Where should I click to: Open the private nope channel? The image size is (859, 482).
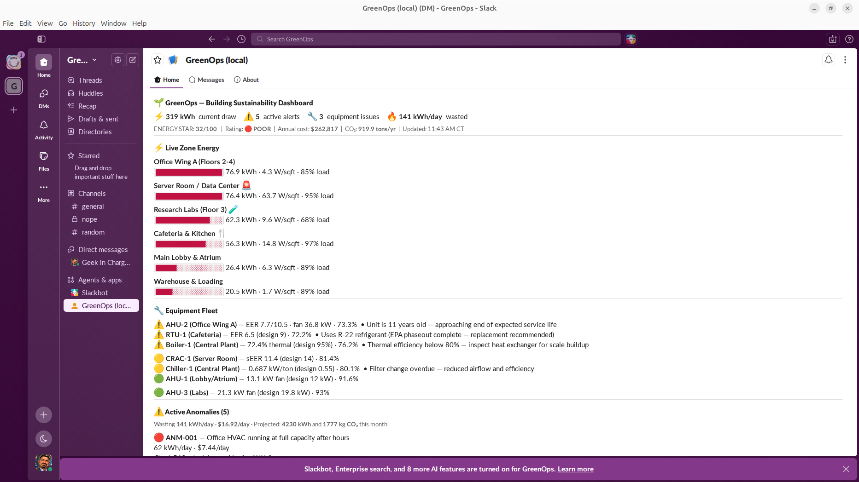[101, 219]
